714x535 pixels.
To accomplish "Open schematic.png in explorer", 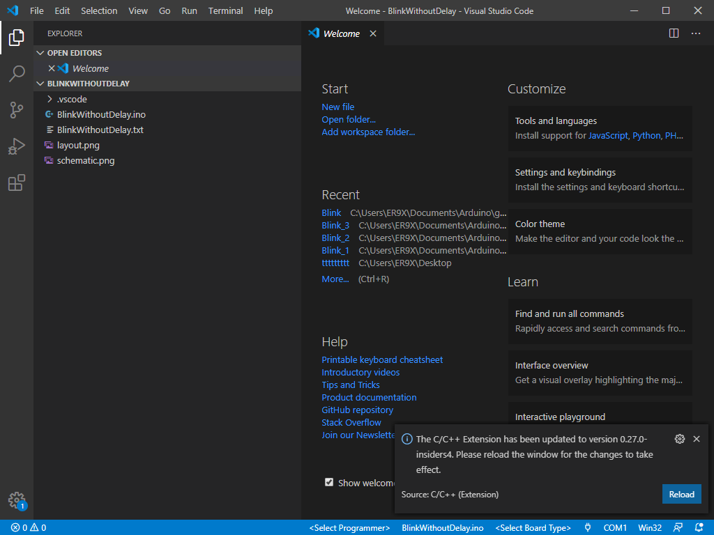I will pos(167,161).
